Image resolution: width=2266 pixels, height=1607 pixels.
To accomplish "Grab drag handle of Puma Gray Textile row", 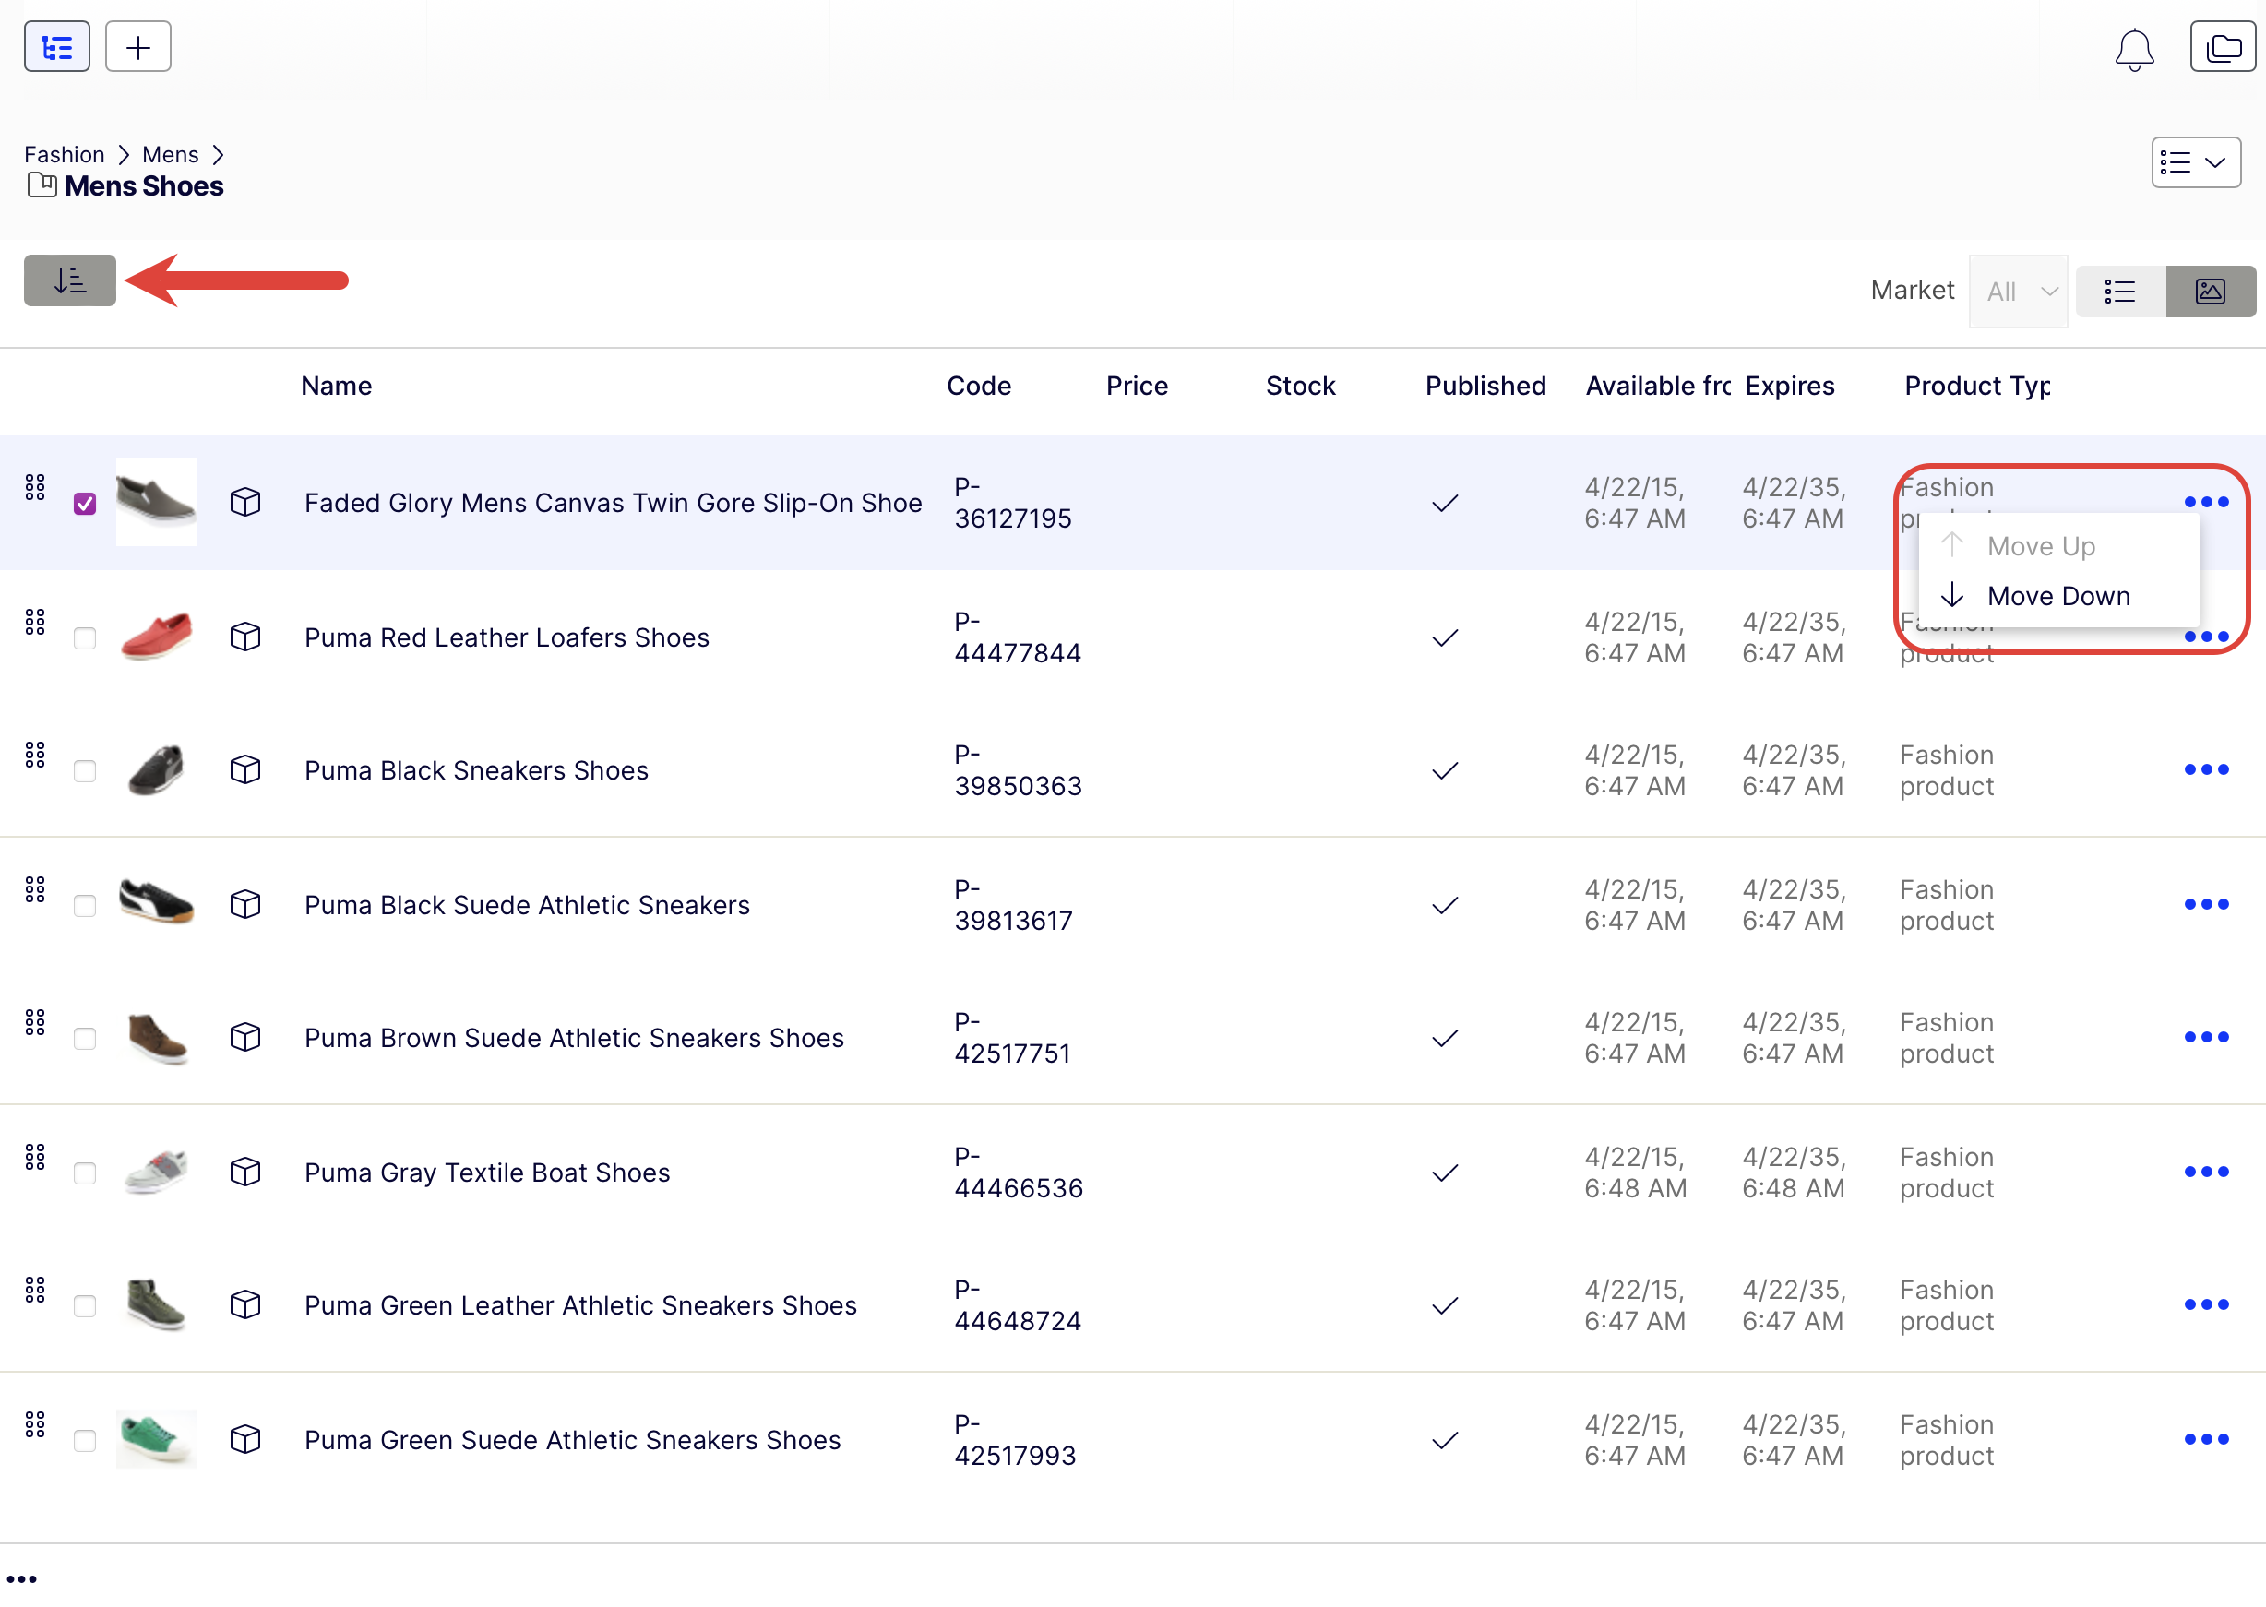I will pyautogui.click(x=36, y=1156).
